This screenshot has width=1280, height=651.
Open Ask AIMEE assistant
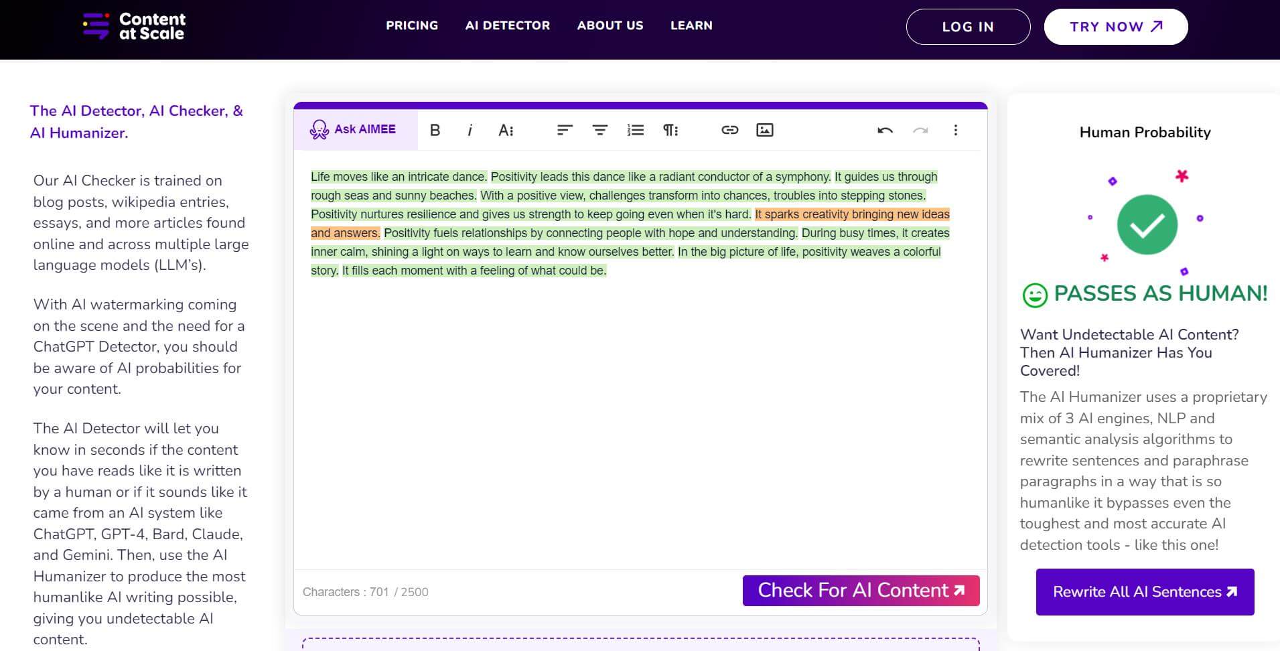tap(355, 129)
